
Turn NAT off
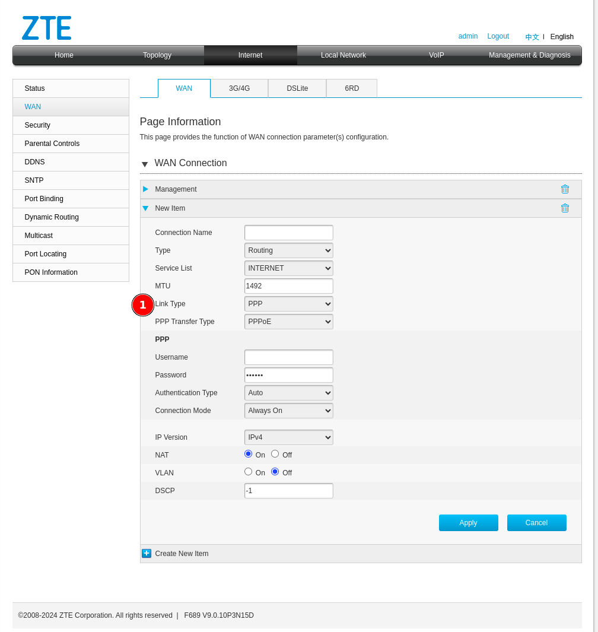[275, 454]
